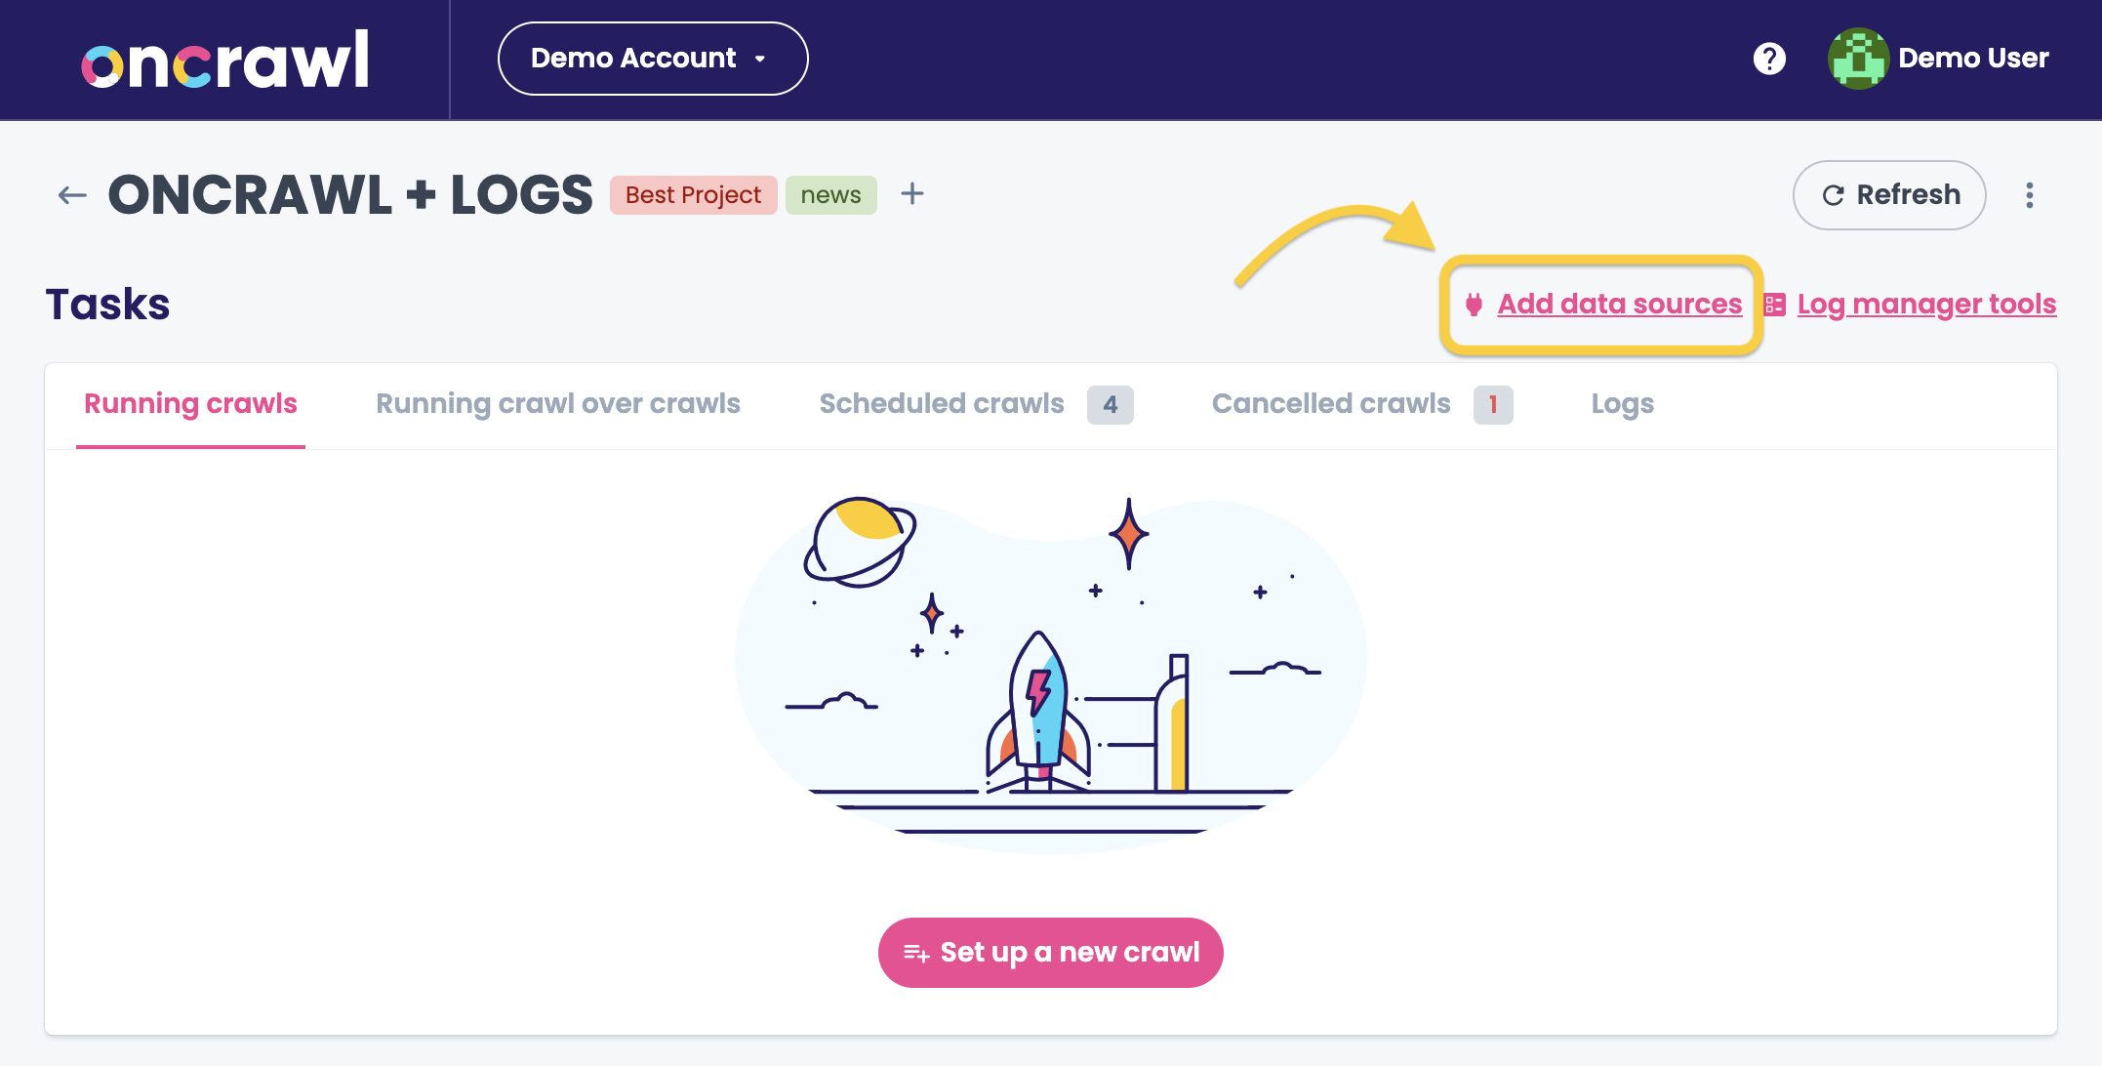Open the Log manager tools link

tap(1926, 305)
